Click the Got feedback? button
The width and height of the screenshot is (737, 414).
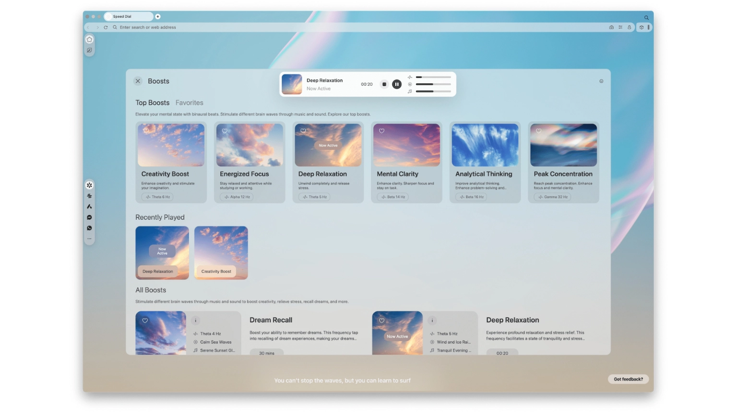point(628,379)
